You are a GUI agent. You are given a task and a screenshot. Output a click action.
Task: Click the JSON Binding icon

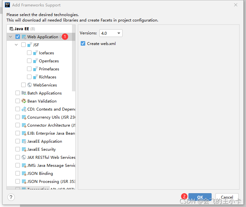[24, 174]
